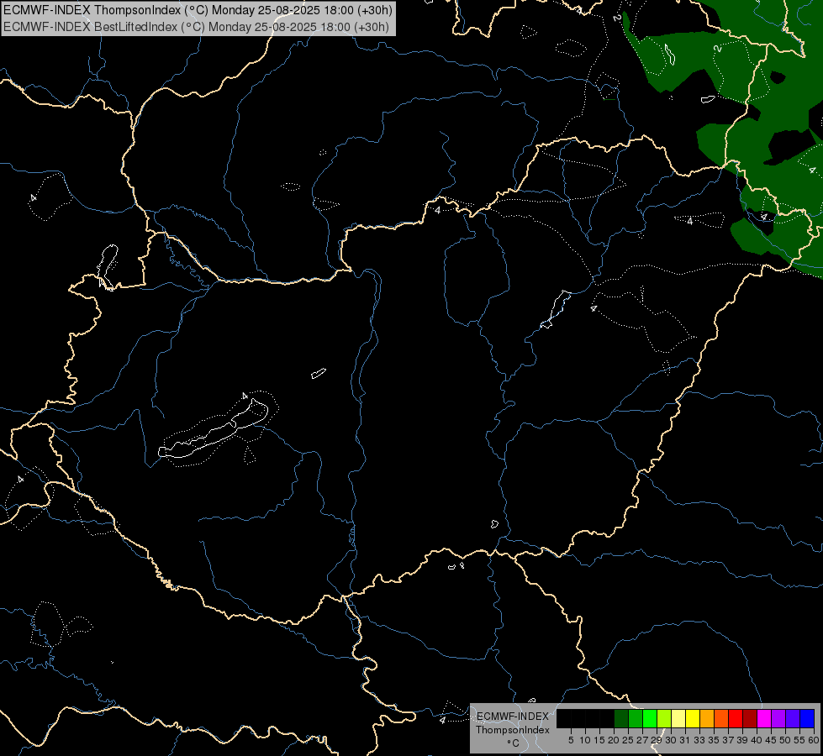
Task: Click the legend tick label '10'
Action: pos(585,740)
